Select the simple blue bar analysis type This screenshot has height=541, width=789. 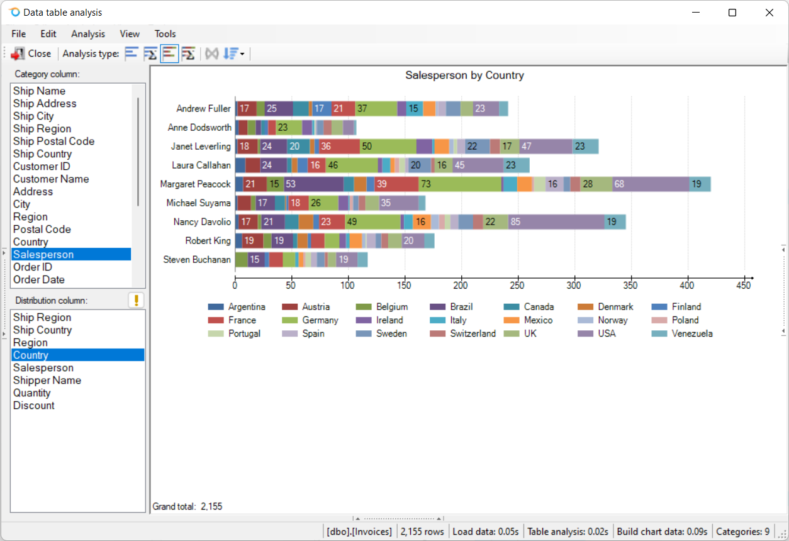131,53
